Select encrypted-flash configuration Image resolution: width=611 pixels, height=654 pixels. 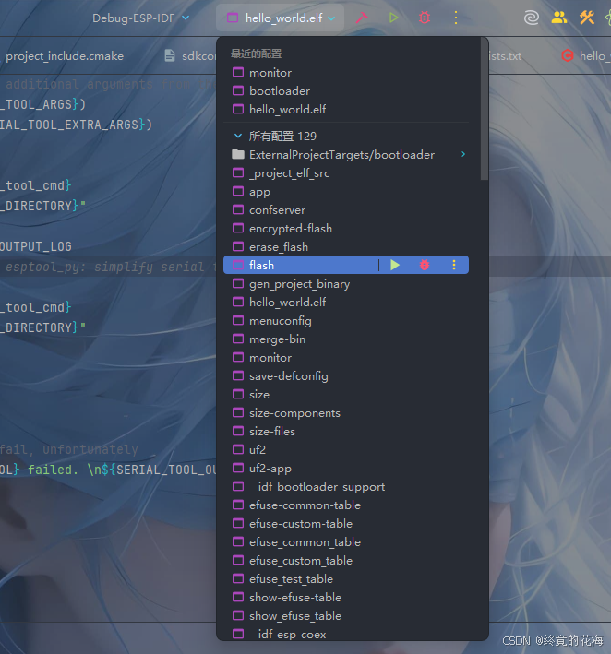(x=346, y=228)
